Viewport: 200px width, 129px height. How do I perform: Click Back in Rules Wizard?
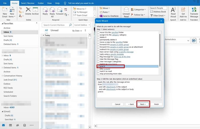[x=131, y=104]
